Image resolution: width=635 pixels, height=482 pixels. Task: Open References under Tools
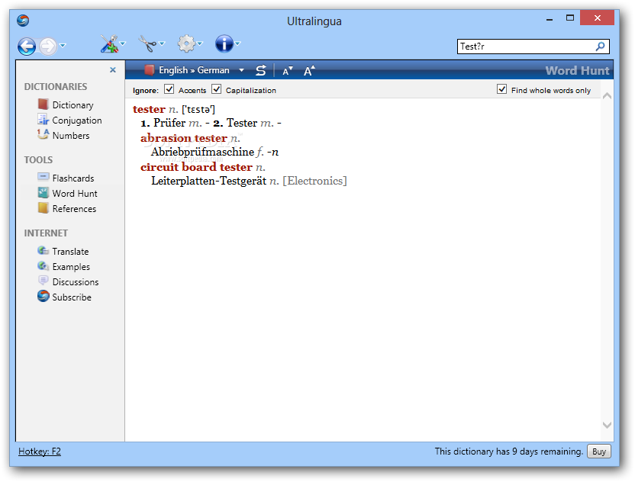74,209
